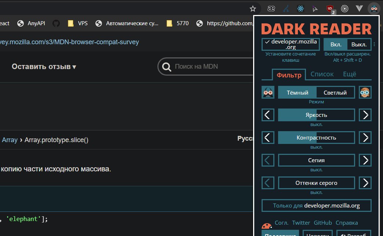Open the Согл. link

coord(281,222)
